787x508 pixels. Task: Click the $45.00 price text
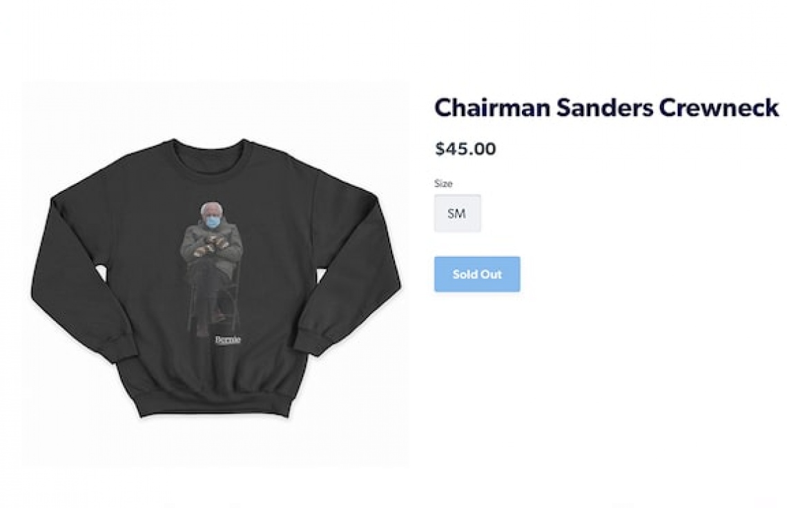(465, 148)
